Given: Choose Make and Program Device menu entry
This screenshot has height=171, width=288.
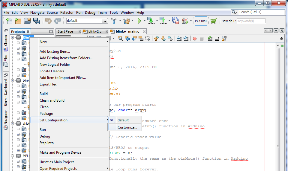Looking at the screenshot, I should (x=60, y=152).
